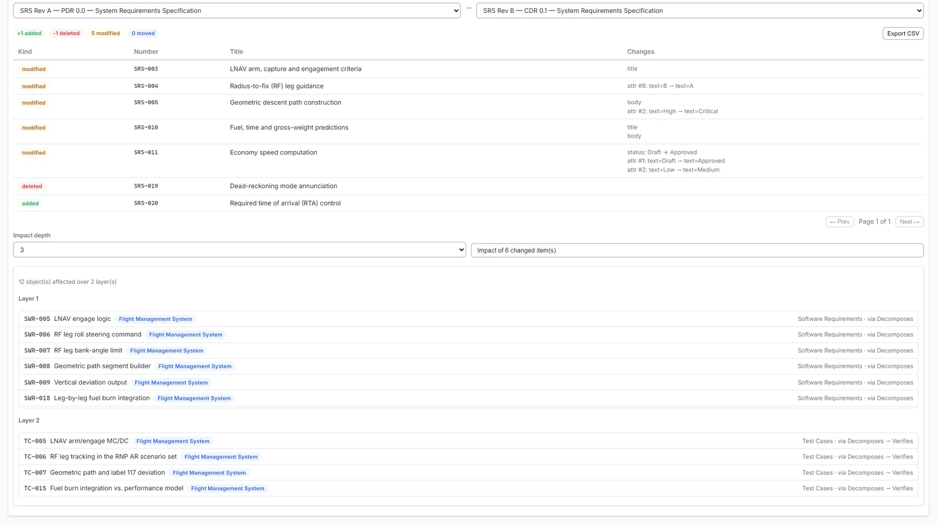Open the Impact depth dropdown
The image size is (937, 527).
pyautogui.click(x=239, y=250)
